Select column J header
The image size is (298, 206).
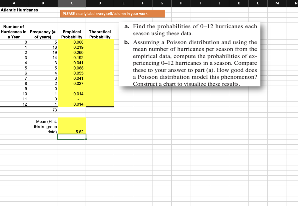(219, 3)
